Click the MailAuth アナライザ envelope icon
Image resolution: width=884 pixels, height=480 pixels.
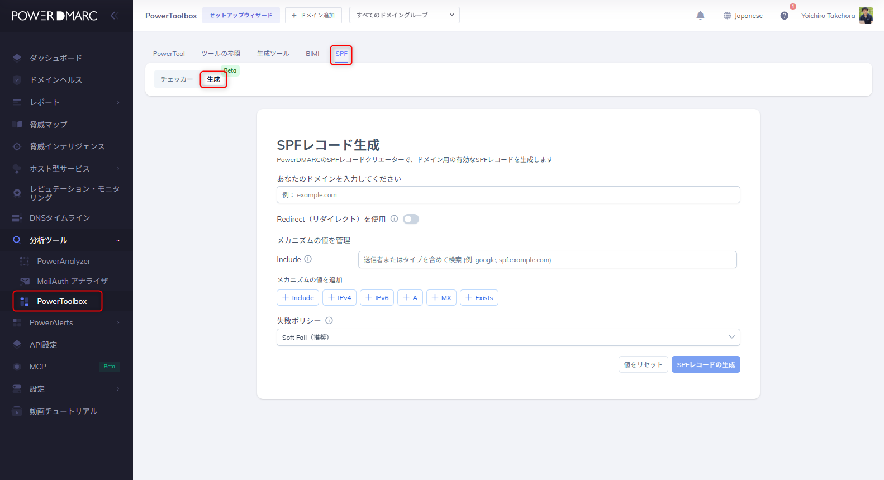point(25,281)
